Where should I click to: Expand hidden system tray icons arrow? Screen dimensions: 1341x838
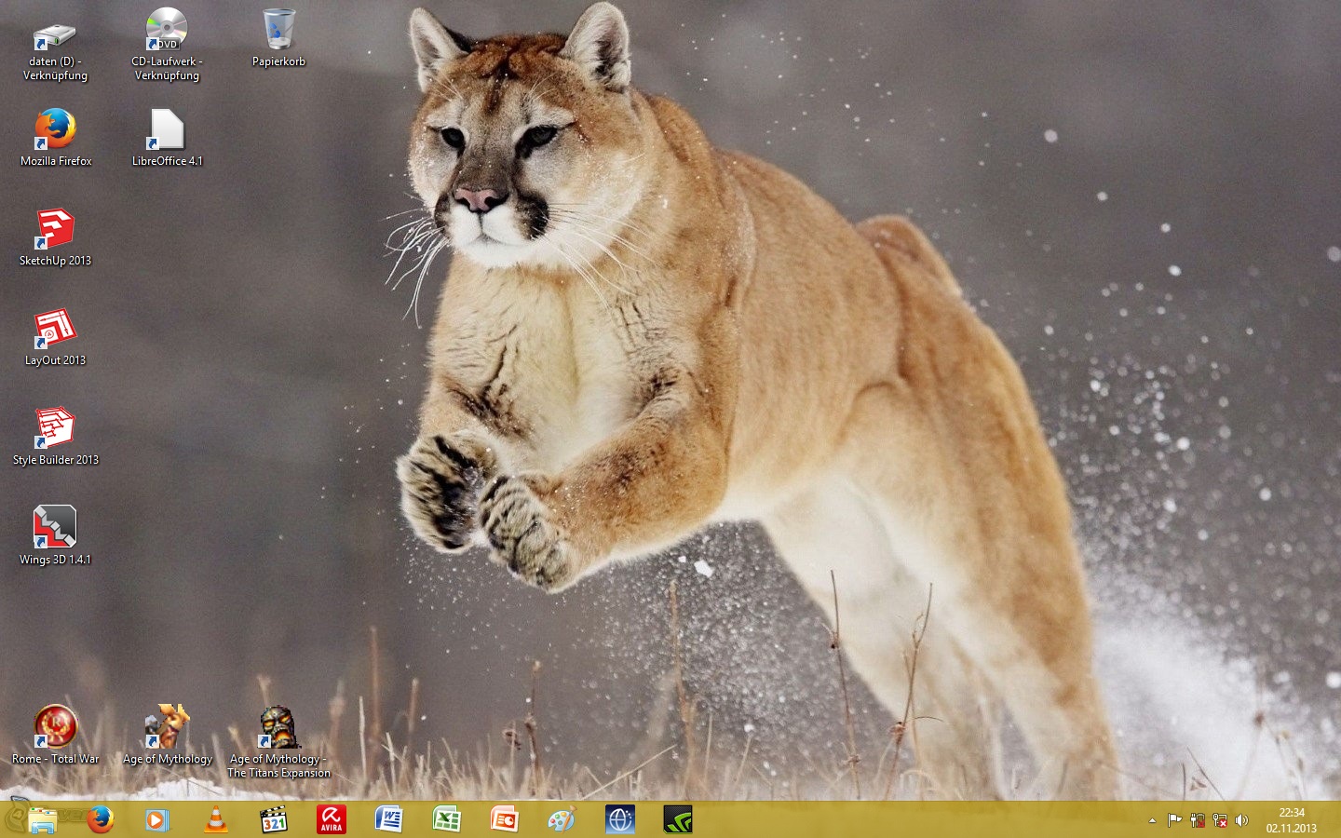pyautogui.click(x=1152, y=821)
